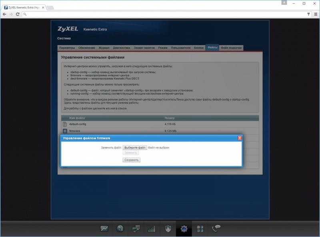Click the Сохранить button
Viewport: 320px width, 237px height.
coord(131,160)
